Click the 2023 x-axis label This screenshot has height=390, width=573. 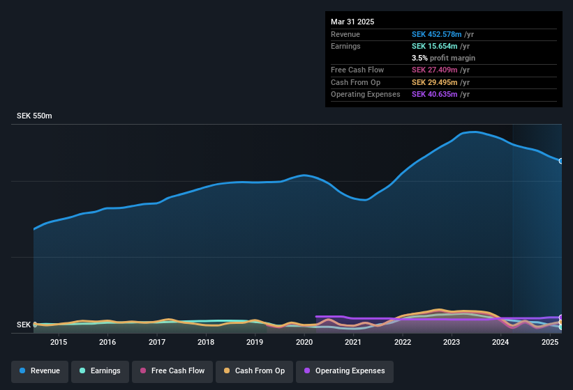pyautogui.click(x=452, y=342)
